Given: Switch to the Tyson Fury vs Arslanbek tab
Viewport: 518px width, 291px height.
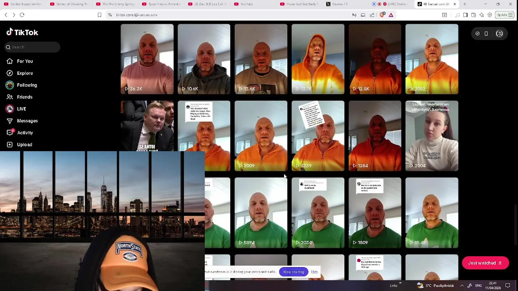Looking at the screenshot, I should 161,4.
